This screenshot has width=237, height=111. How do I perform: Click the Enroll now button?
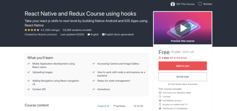[x=183, y=77]
